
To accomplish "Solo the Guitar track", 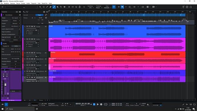I will [29, 39].
